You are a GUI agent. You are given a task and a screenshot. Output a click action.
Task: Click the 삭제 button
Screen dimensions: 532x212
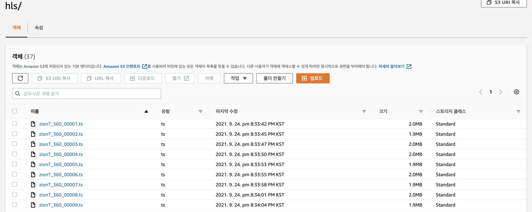(209, 78)
